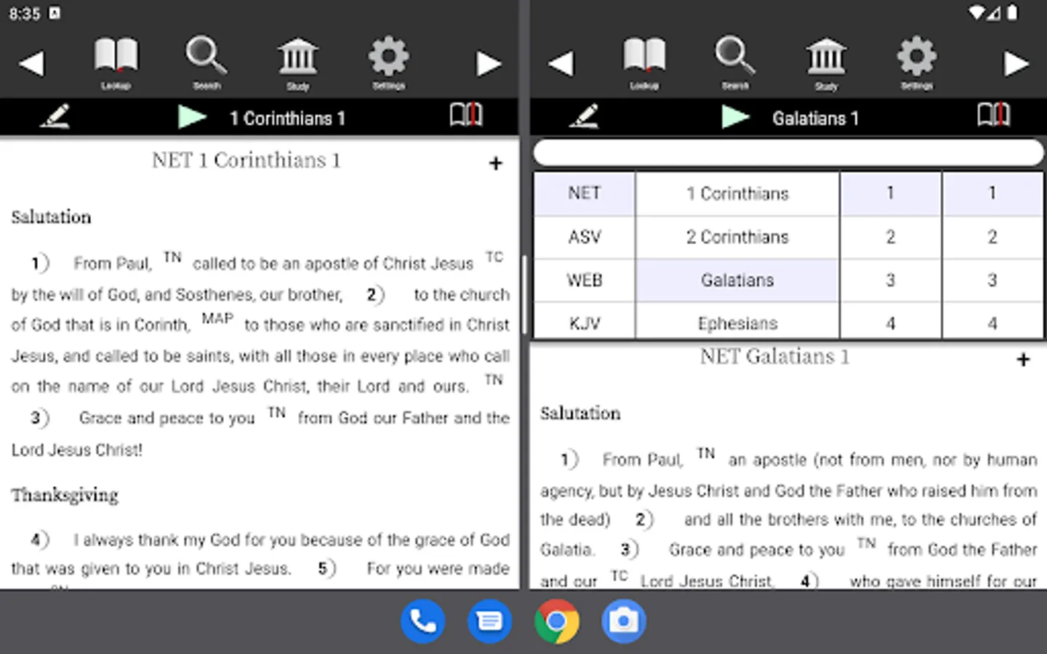This screenshot has width=1047, height=654.
Task: Launch Chrome from the dock
Action: point(556,621)
